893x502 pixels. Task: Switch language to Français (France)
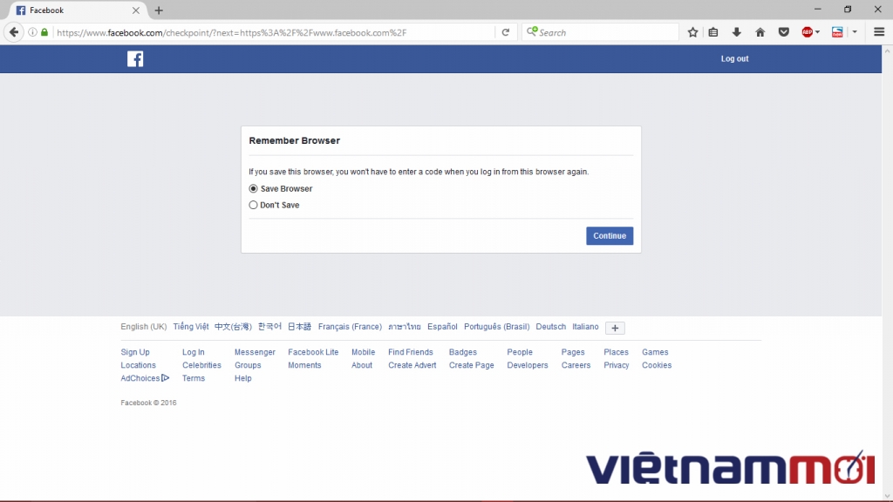click(x=350, y=327)
